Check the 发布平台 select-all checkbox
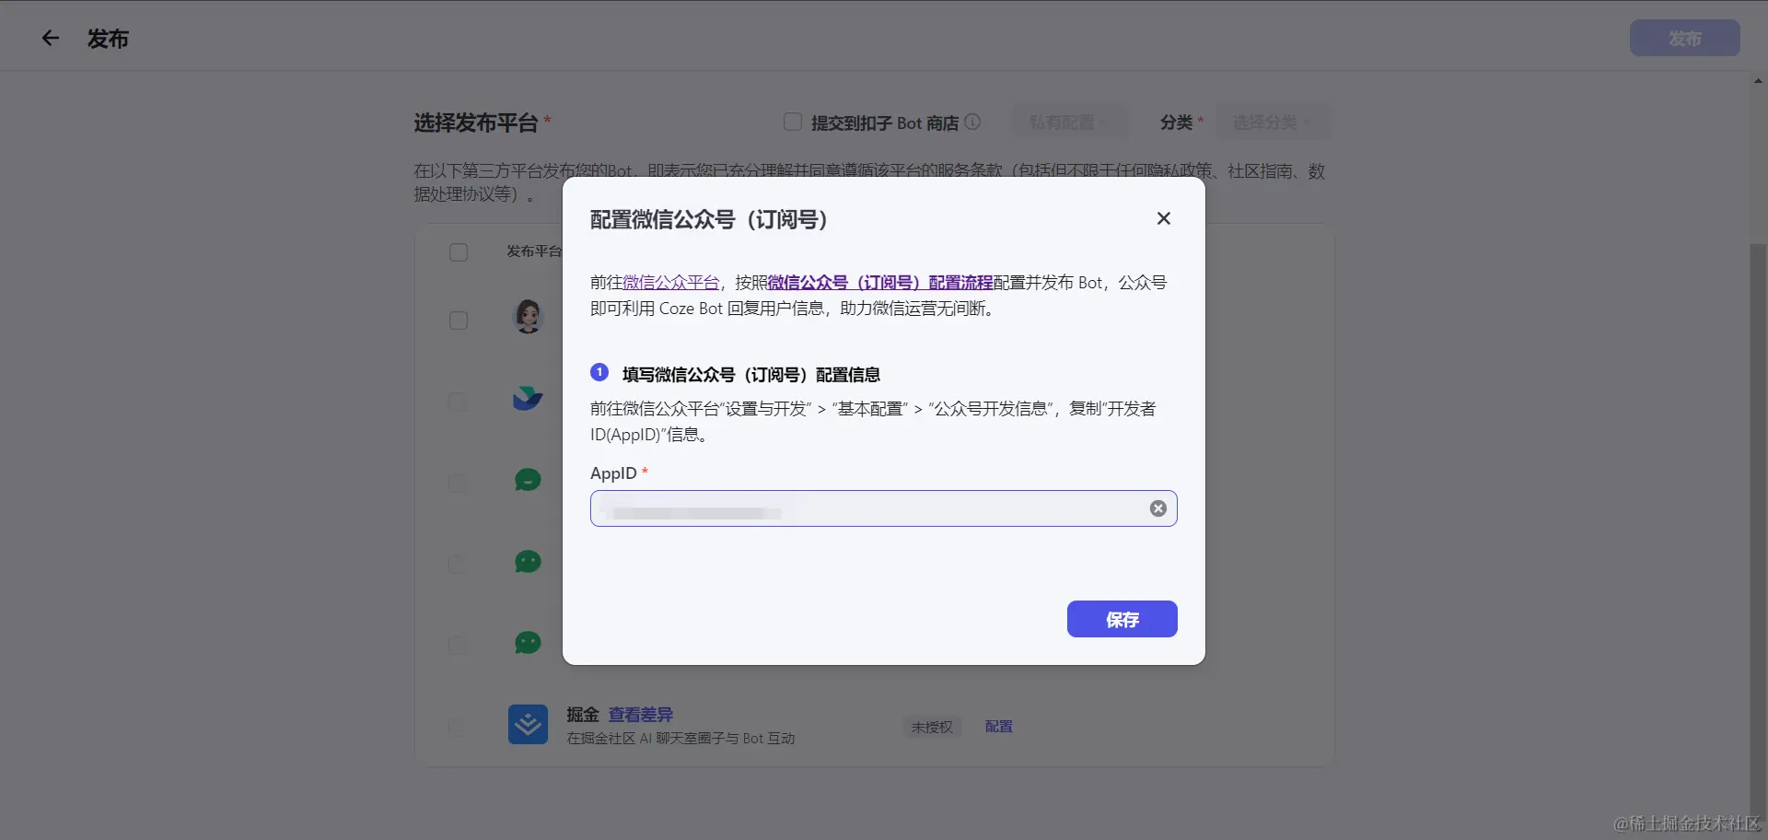This screenshot has height=840, width=1768. tap(458, 252)
